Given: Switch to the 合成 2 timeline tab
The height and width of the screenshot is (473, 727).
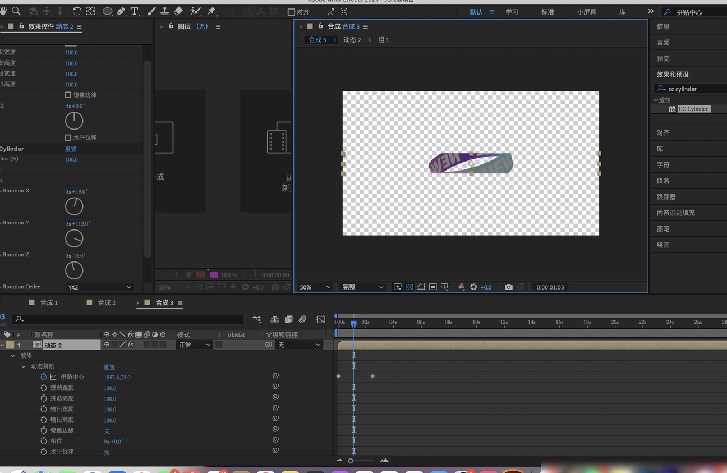Looking at the screenshot, I should click(x=107, y=302).
